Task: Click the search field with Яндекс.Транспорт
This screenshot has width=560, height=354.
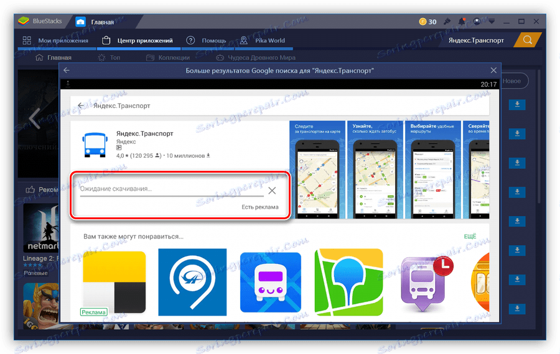Action: [476, 40]
